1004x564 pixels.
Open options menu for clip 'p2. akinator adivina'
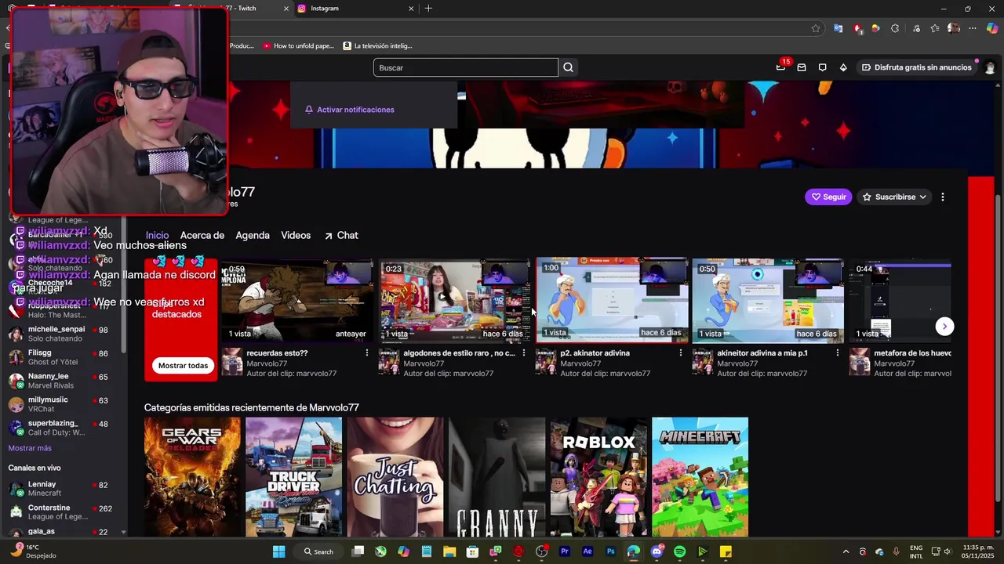(680, 353)
